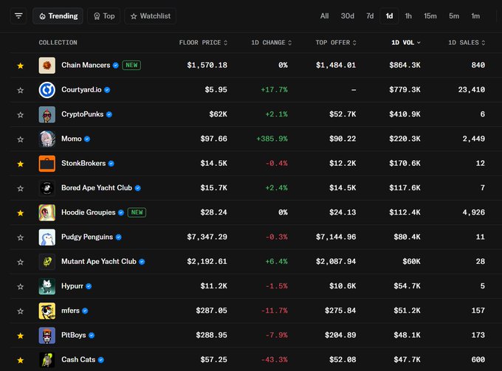502x371 pixels.
Task: Click the PitBoys collection avatar
Action: pos(47,335)
